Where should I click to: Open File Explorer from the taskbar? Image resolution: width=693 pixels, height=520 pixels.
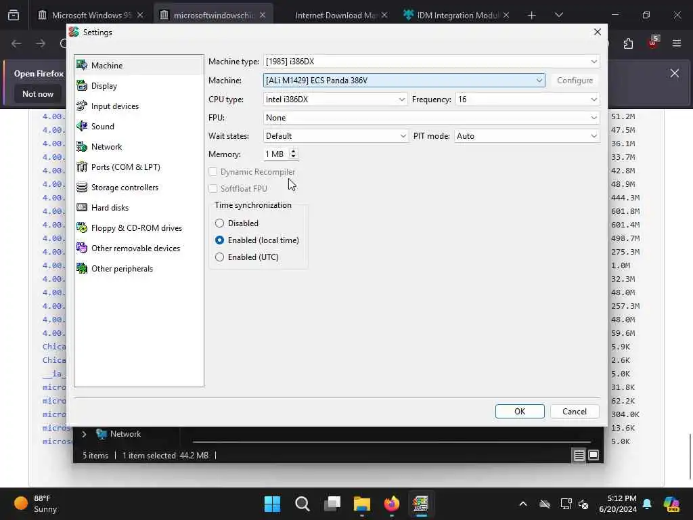pos(362,504)
